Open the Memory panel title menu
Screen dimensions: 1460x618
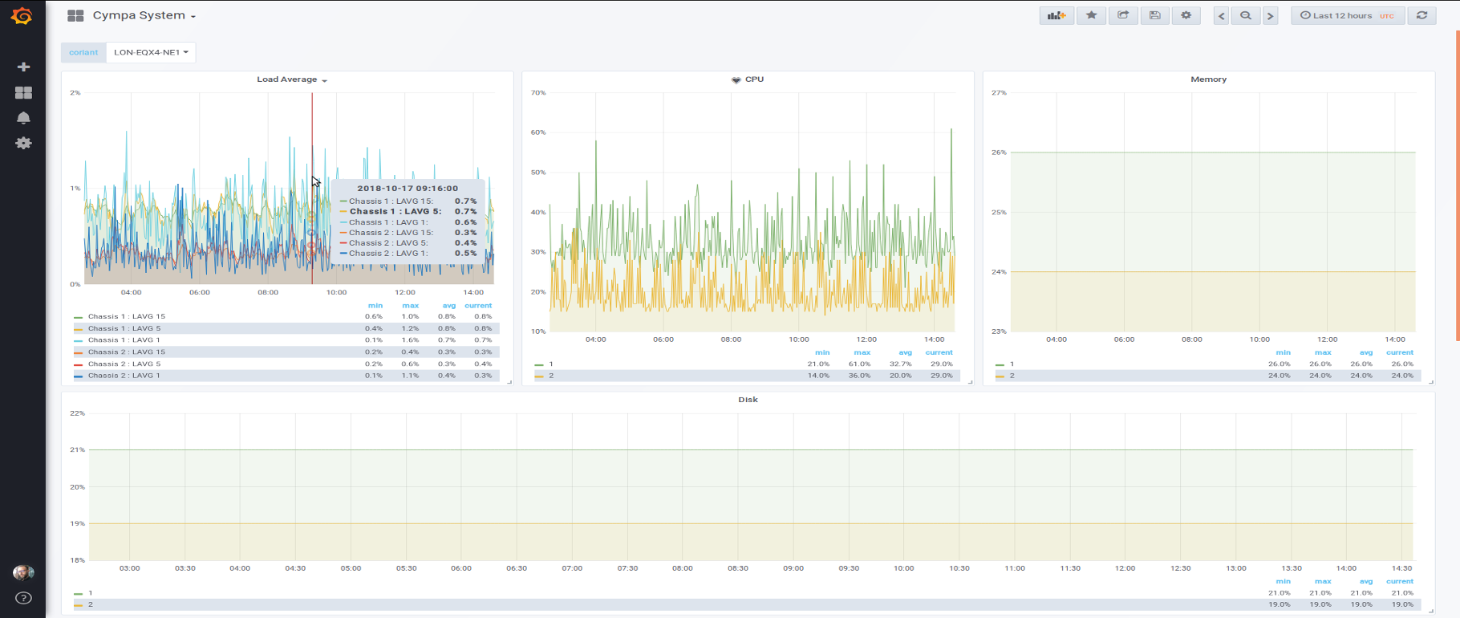[1208, 79]
